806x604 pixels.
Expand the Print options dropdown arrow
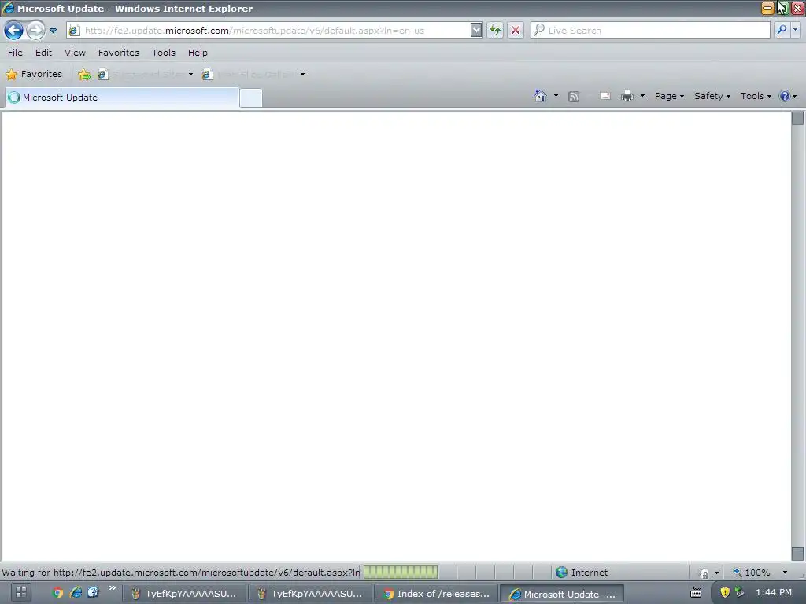[642, 96]
